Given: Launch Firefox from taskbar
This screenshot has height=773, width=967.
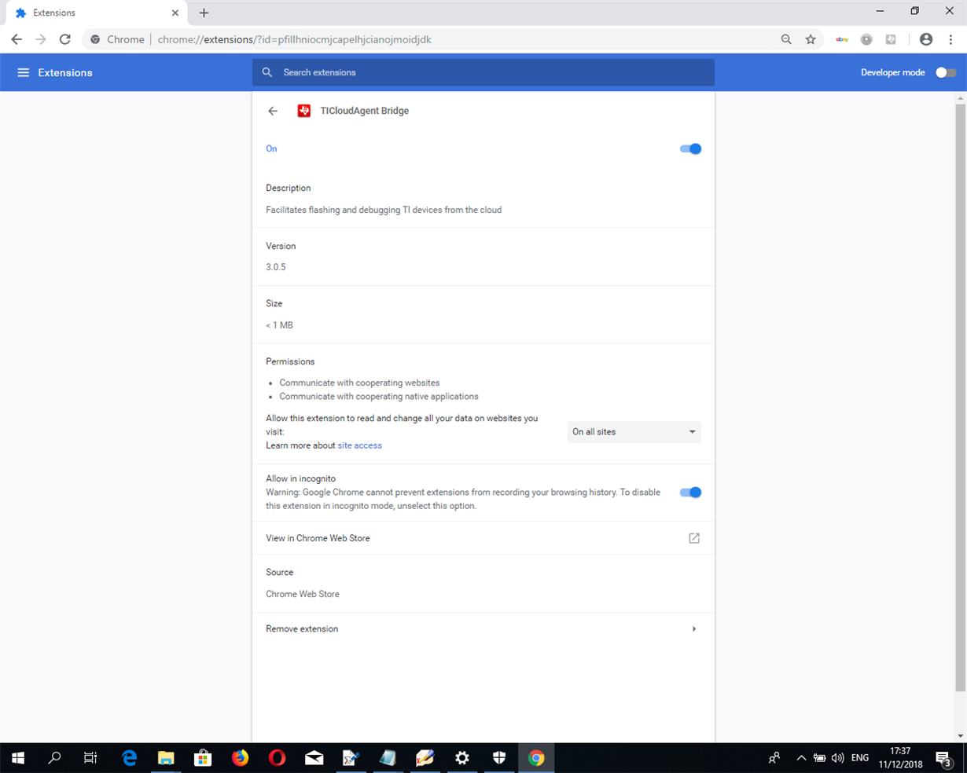Looking at the screenshot, I should [240, 758].
